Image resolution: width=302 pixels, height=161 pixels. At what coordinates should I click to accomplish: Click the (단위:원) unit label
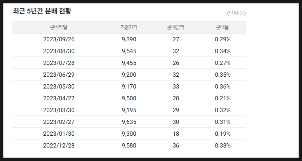(236, 13)
